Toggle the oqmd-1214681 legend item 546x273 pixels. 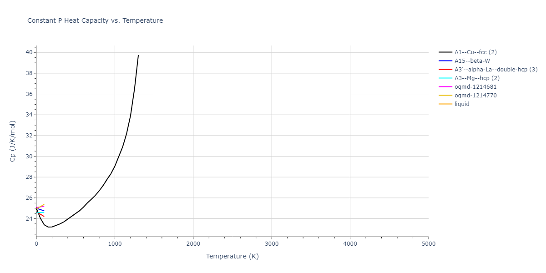point(475,87)
